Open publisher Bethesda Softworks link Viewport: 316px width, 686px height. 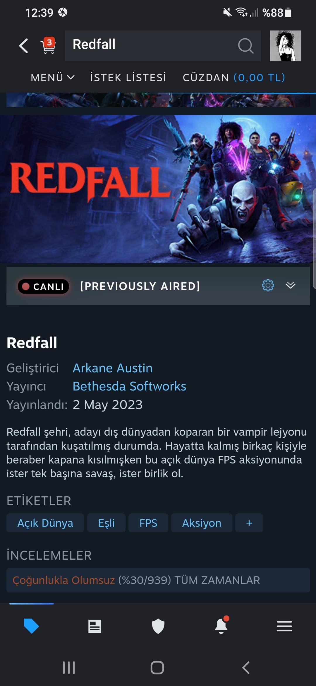point(129,386)
